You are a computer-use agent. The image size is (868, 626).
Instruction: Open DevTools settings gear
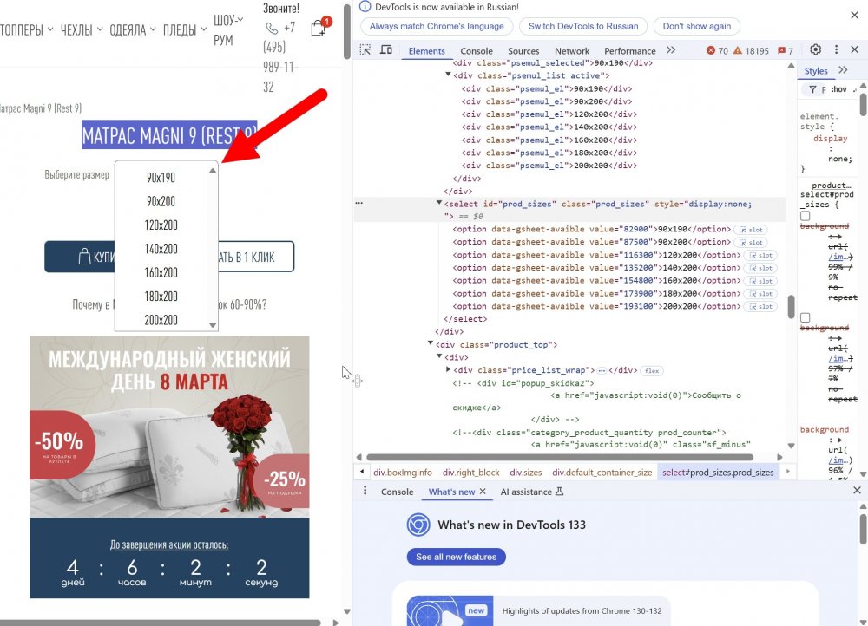pyautogui.click(x=815, y=50)
